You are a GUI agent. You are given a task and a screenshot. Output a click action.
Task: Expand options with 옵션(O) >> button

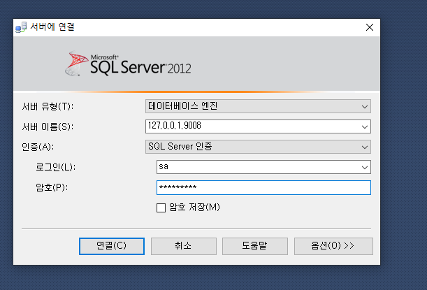(333, 246)
